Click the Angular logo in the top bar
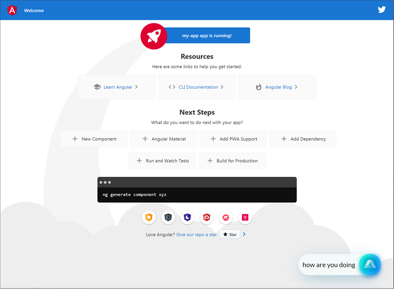 tap(11, 10)
